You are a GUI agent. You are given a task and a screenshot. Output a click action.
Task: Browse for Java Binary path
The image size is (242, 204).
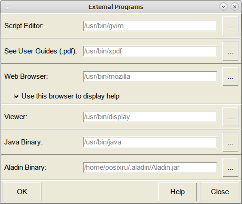point(230,142)
